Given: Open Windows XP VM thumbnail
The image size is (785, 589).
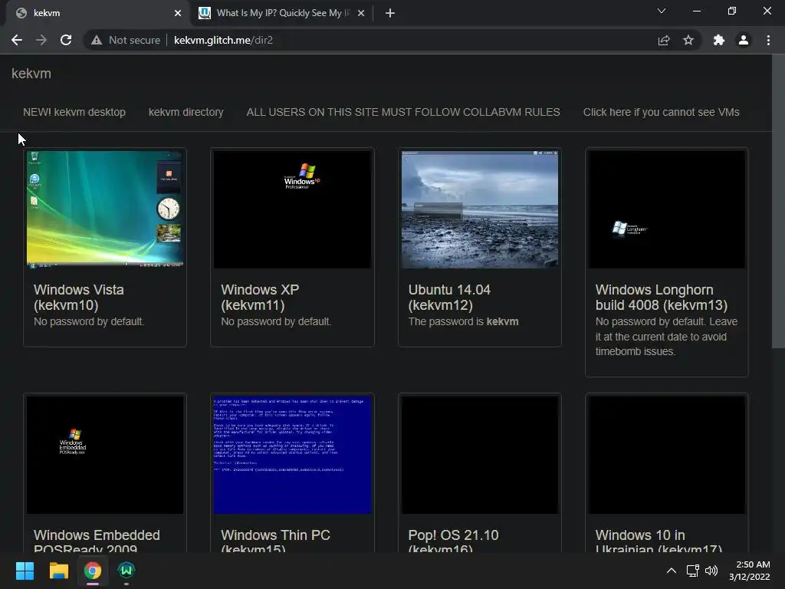Looking at the screenshot, I should pyautogui.click(x=292, y=209).
